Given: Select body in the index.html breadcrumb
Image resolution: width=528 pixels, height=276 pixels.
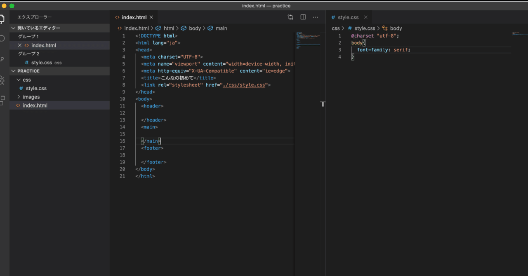Looking at the screenshot, I should click(x=195, y=28).
